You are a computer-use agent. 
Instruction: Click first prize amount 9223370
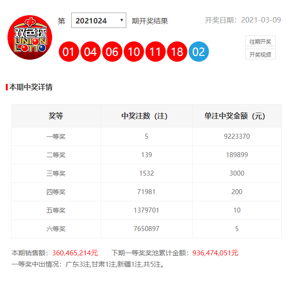click(x=237, y=136)
